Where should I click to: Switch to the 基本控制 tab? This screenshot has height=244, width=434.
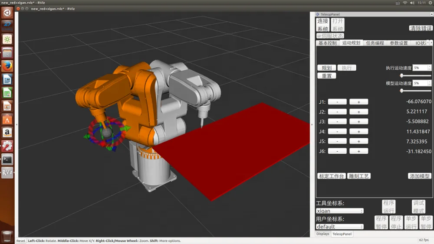(x=327, y=43)
